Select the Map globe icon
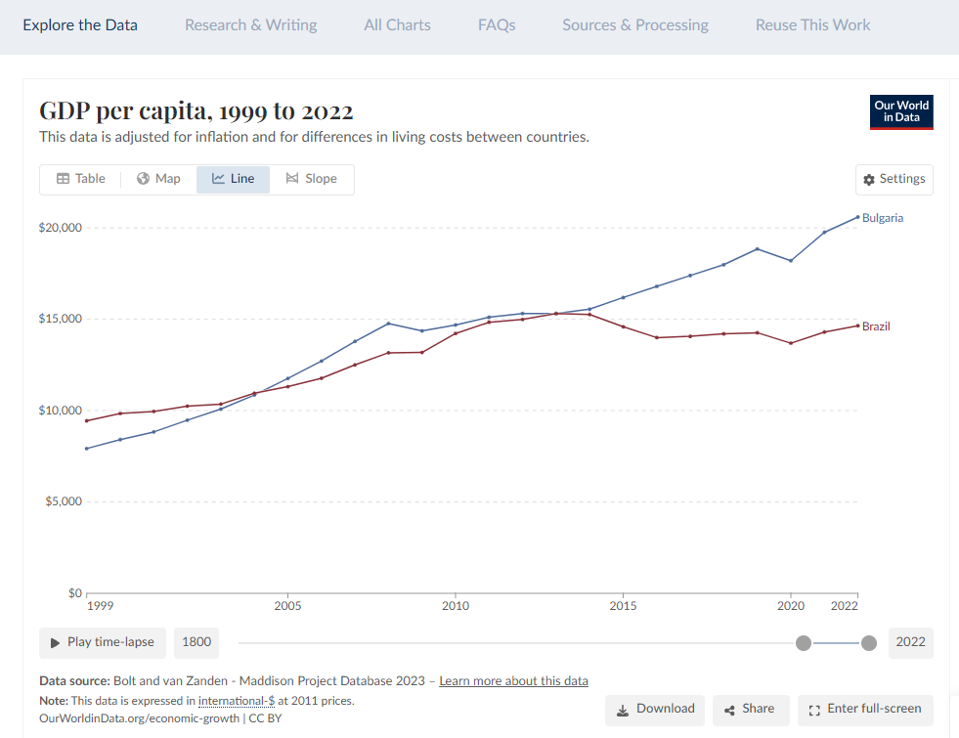This screenshot has width=959, height=738. point(143,179)
